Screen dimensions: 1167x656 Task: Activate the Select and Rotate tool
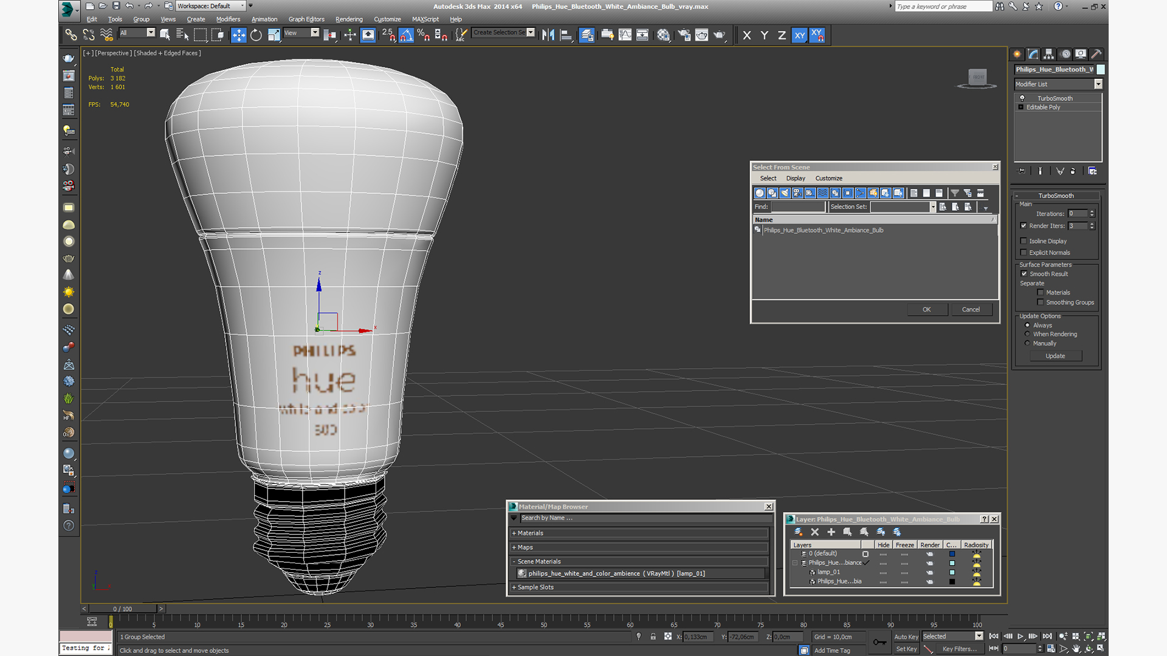click(256, 35)
